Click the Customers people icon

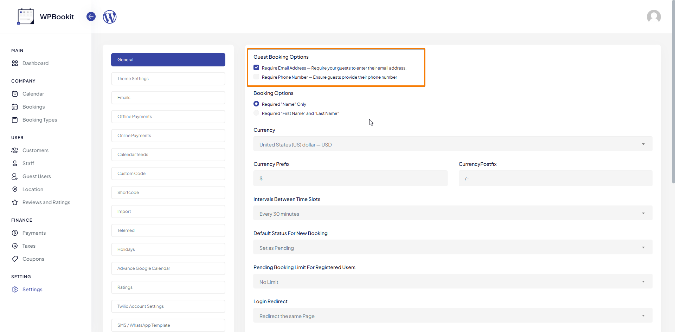[15, 150]
